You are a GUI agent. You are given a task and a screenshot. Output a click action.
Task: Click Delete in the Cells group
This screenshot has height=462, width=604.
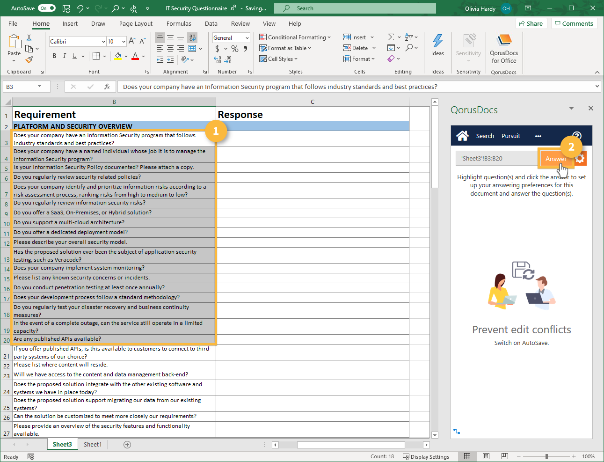click(356, 48)
